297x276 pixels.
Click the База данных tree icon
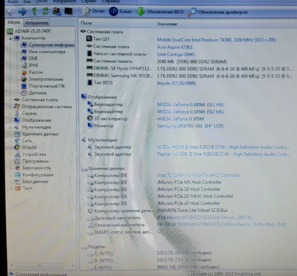(x=17, y=181)
